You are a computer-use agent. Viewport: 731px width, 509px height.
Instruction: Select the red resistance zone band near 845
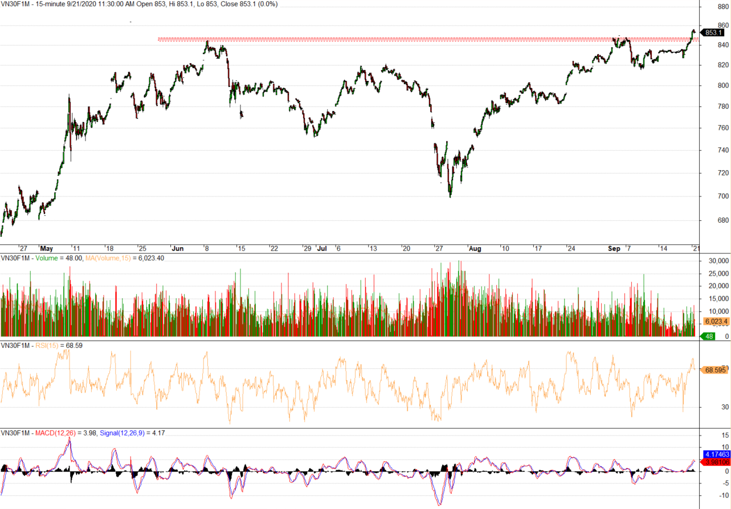tap(427, 39)
